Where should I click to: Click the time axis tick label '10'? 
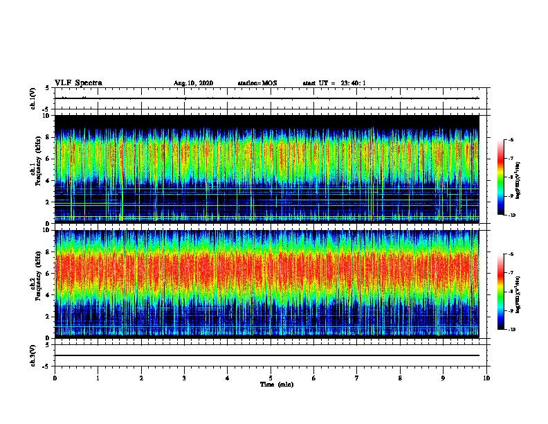[486, 378]
